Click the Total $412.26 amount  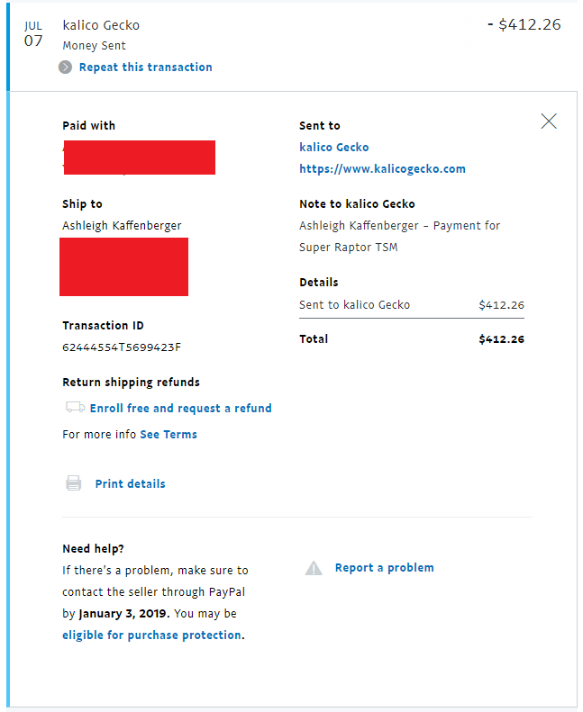click(501, 339)
